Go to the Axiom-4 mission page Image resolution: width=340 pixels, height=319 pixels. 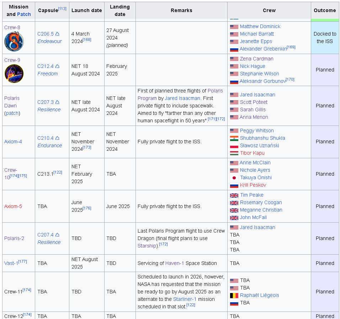13,142
